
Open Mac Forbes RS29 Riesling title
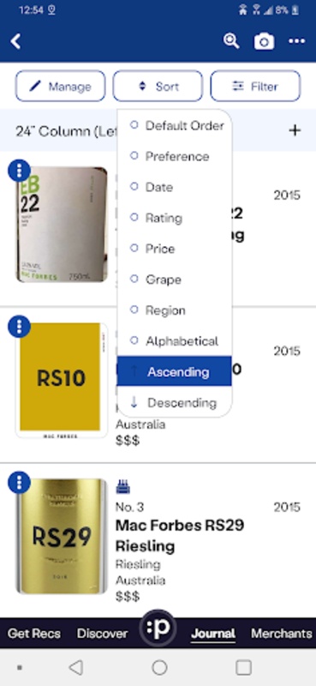[x=180, y=535]
